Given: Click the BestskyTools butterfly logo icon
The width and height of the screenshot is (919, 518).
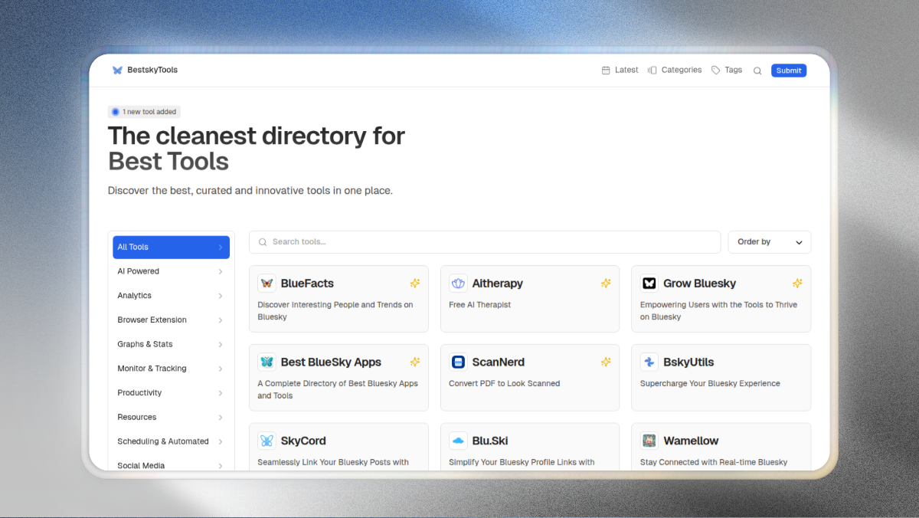Looking at the screenshot, I should tap(117, 70).
